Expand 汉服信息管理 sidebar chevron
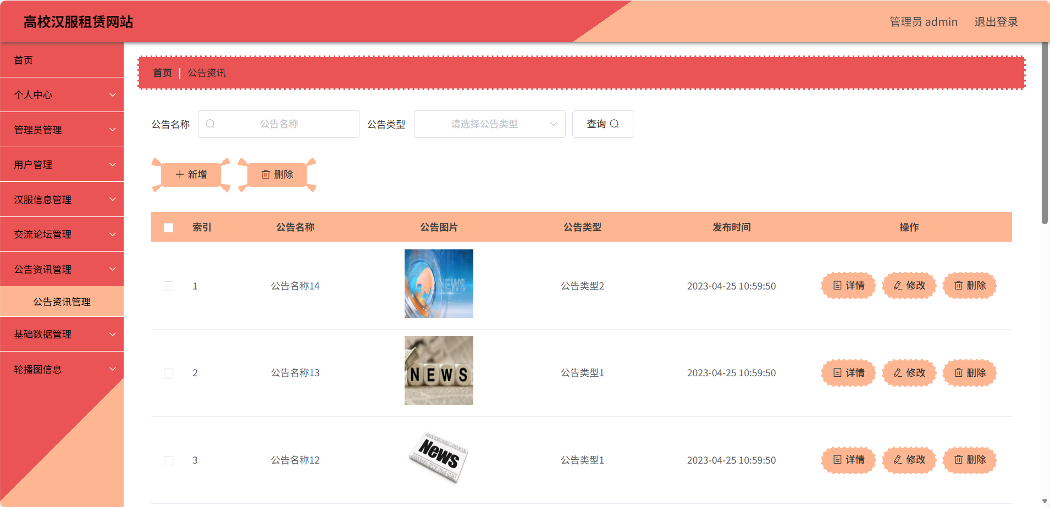This screenshot has height=507, width=1050. point(113,199)
